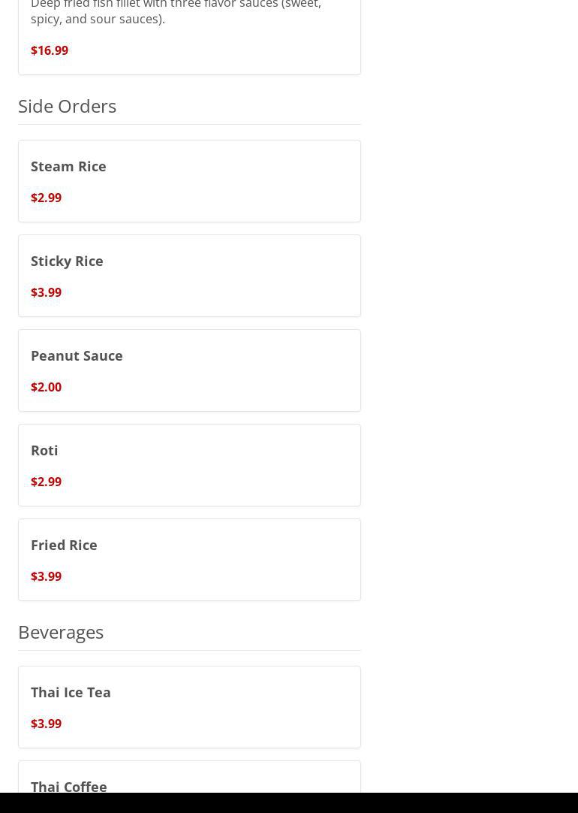Click the $16.99 fish fillet price

coord(50,50)
